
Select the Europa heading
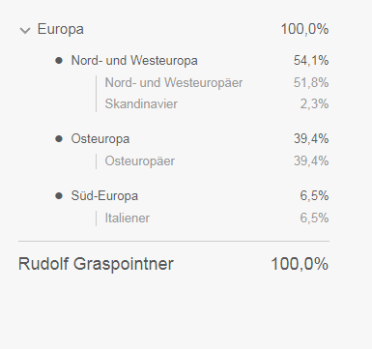61,29
